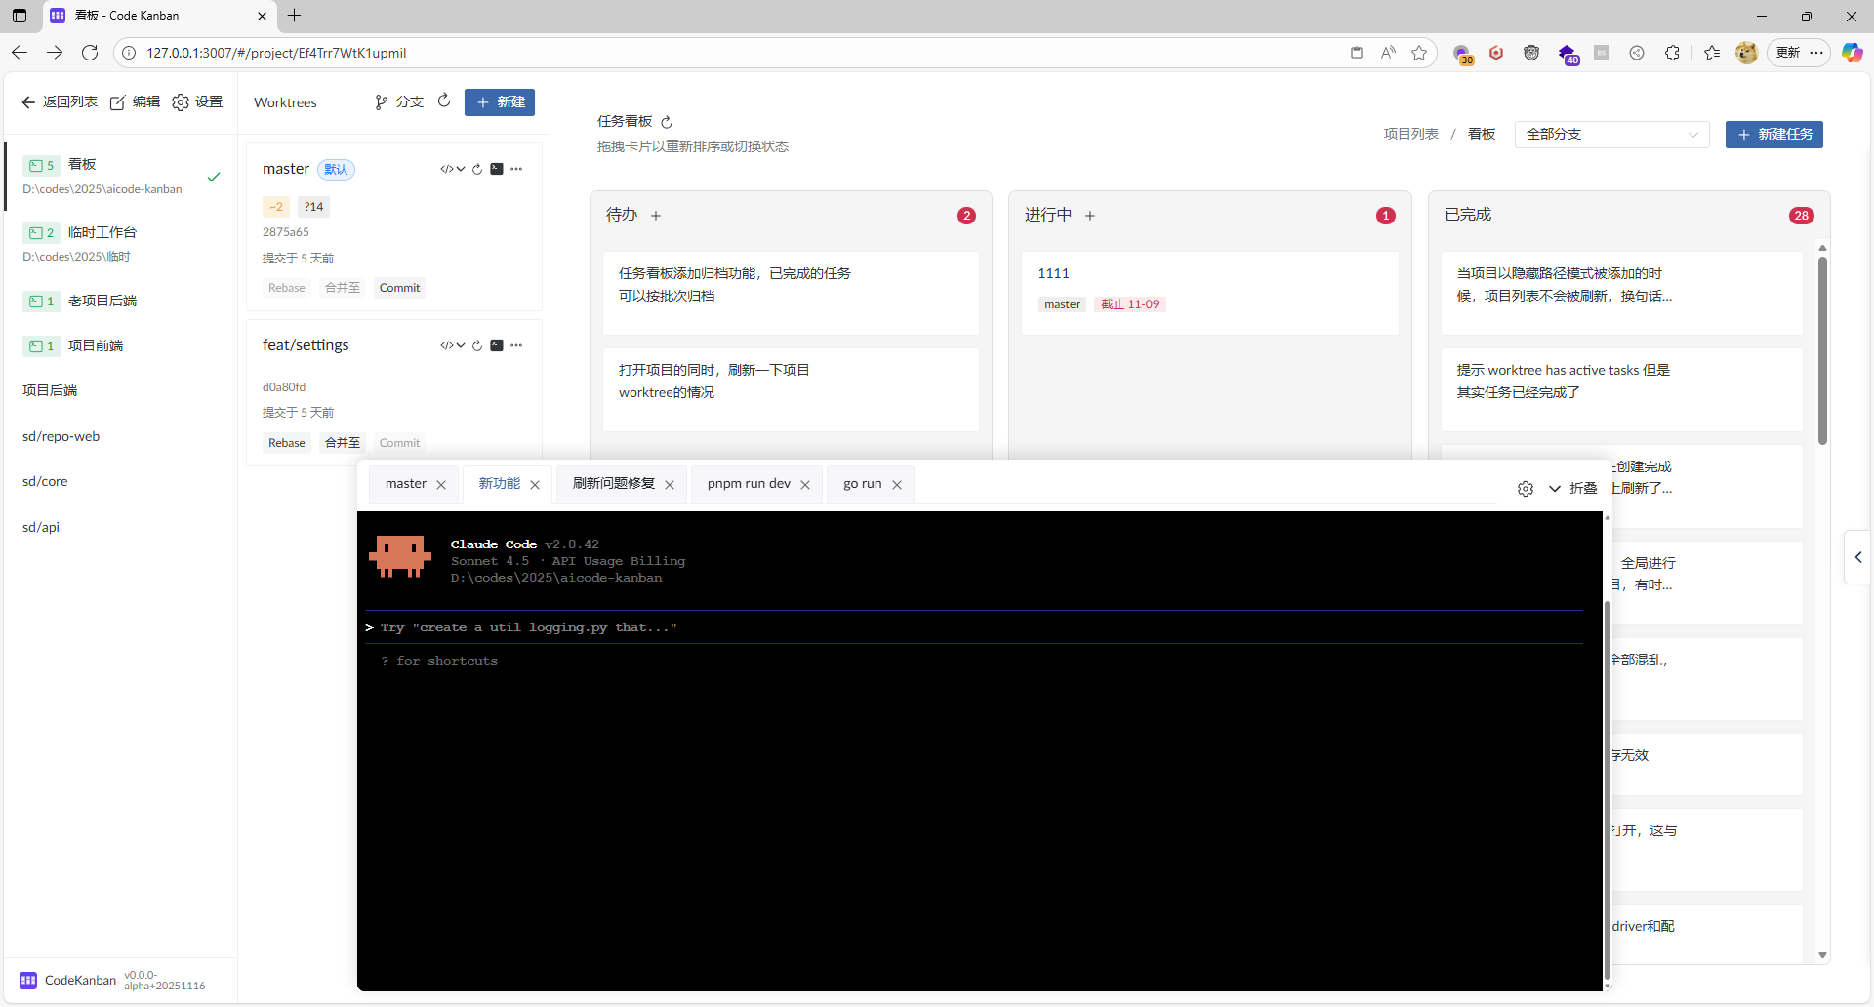
Task: Select the 临时工作台 project in sidebar
Action: click(102, 232)
